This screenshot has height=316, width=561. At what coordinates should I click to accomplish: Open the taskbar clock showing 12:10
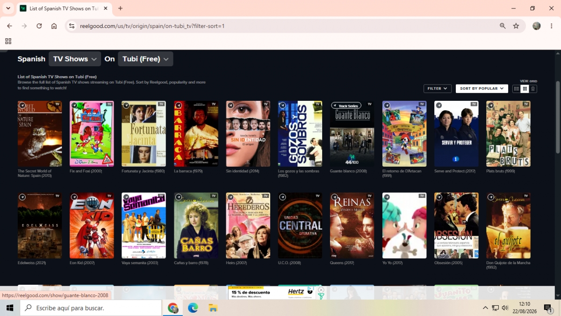click(x=525, y=308)
